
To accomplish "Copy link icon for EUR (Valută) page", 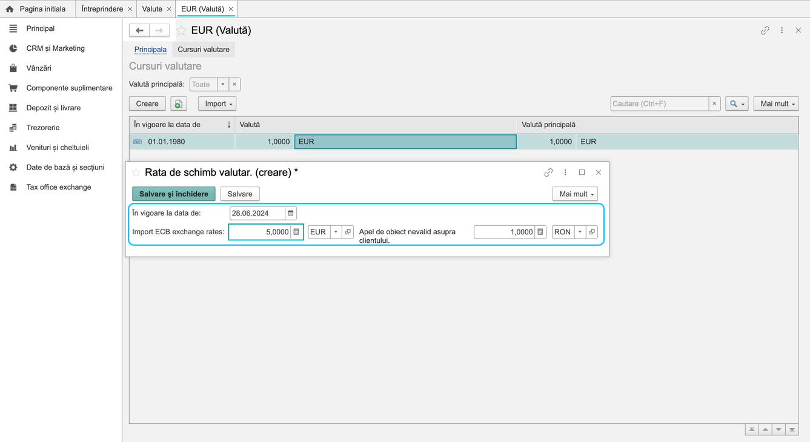I will (765, 30).
